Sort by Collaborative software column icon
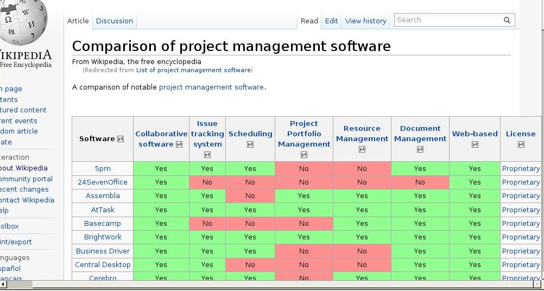 point(179,144)
